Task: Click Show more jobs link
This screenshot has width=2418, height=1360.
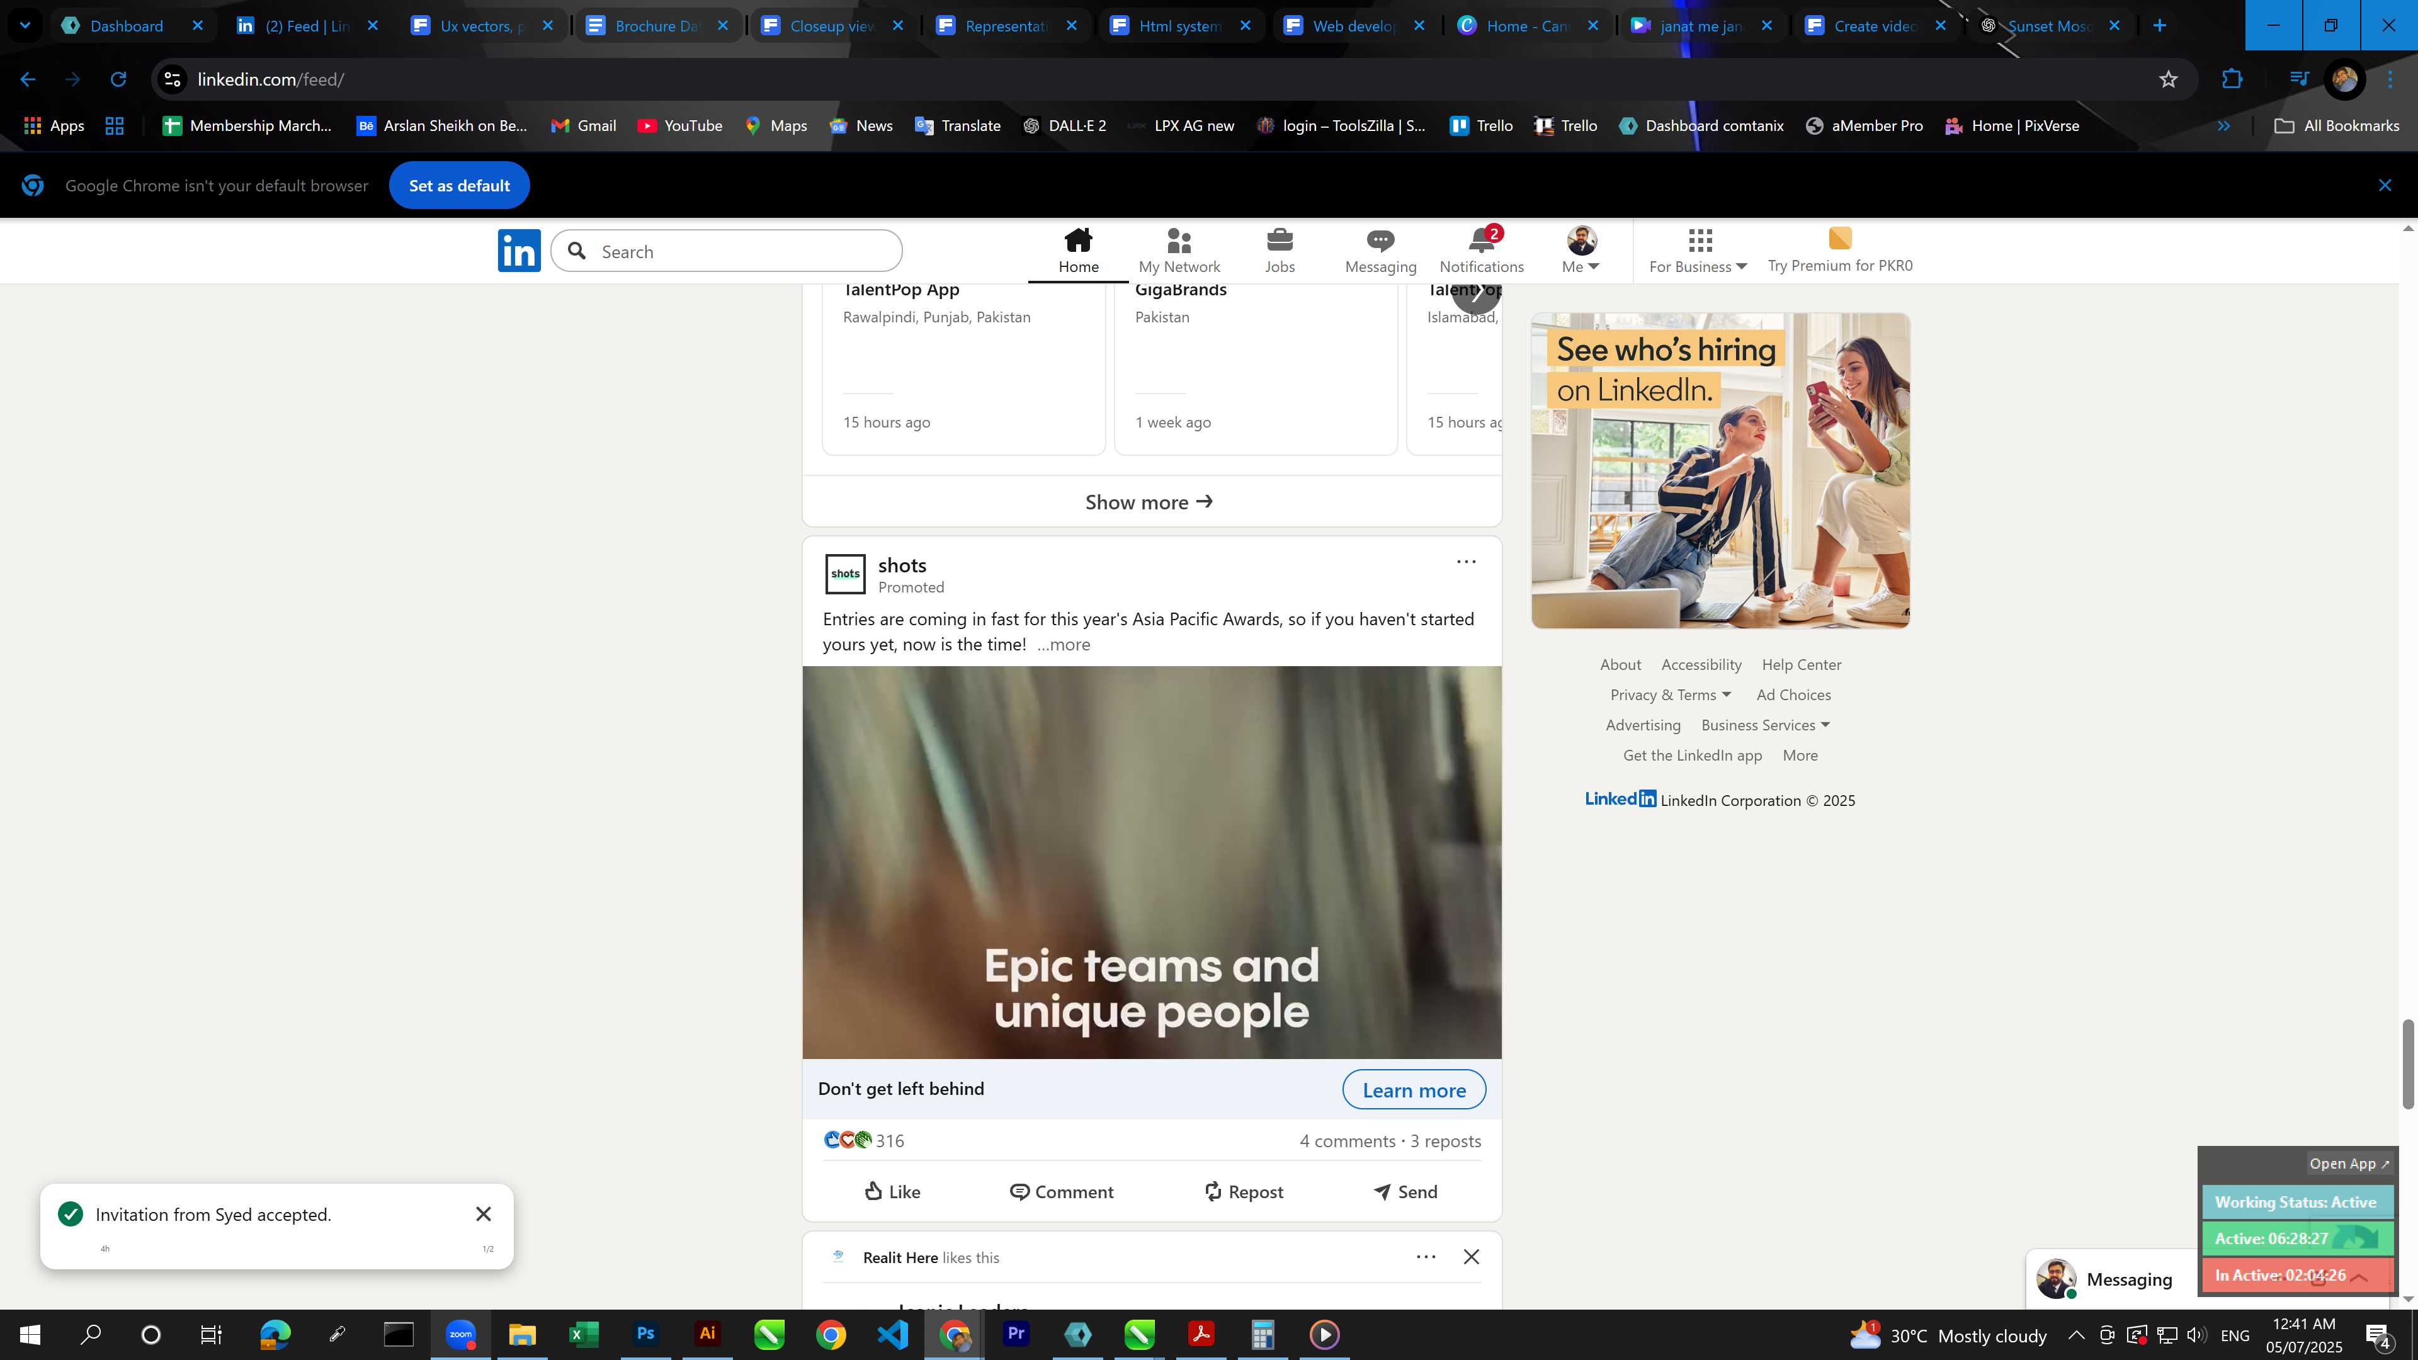Action: (x=1150, y=502)
